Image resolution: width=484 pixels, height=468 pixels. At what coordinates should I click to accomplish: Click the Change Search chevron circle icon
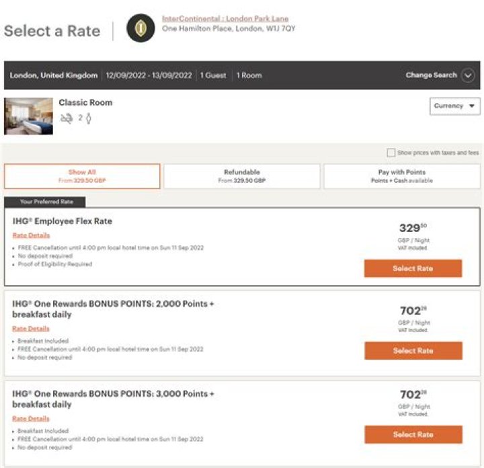(469, 75)
